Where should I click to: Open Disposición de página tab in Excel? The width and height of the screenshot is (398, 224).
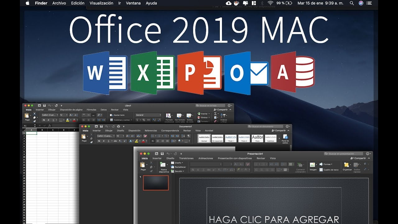(x=71, y=110)
